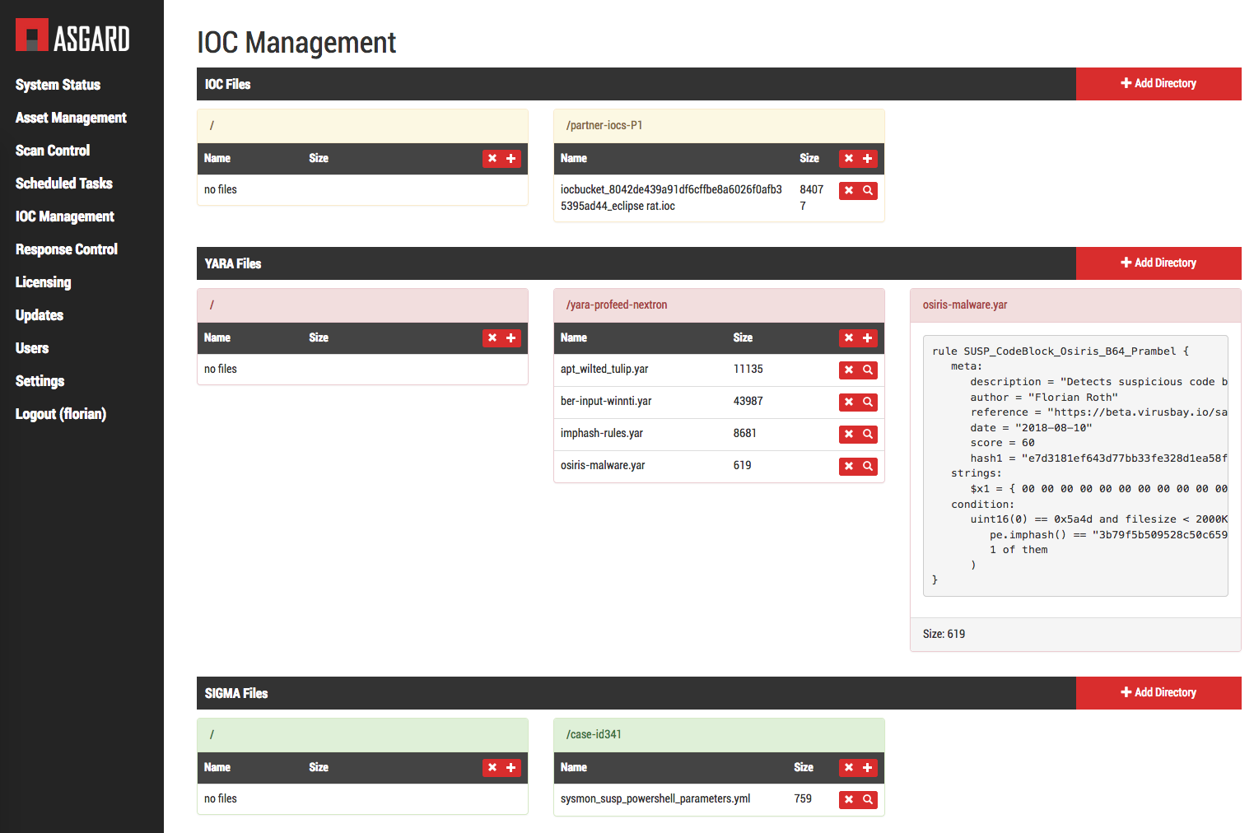The image size is (1254, 833).
Task: Remove the /yara-profeed-nextron directory with X icon
Action: 849,338
